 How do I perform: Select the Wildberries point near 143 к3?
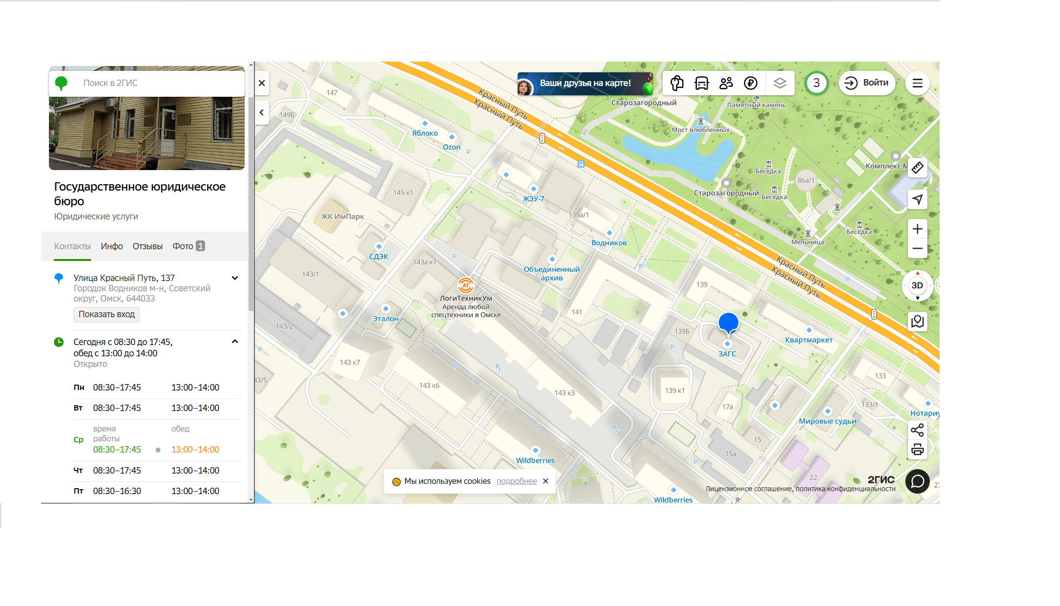coord(535,460)
